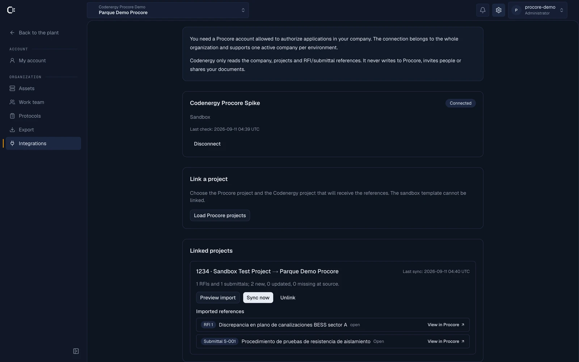Click the Work team people icon
This screenshot has height=362, width=579.
click(x=12, y=102)
